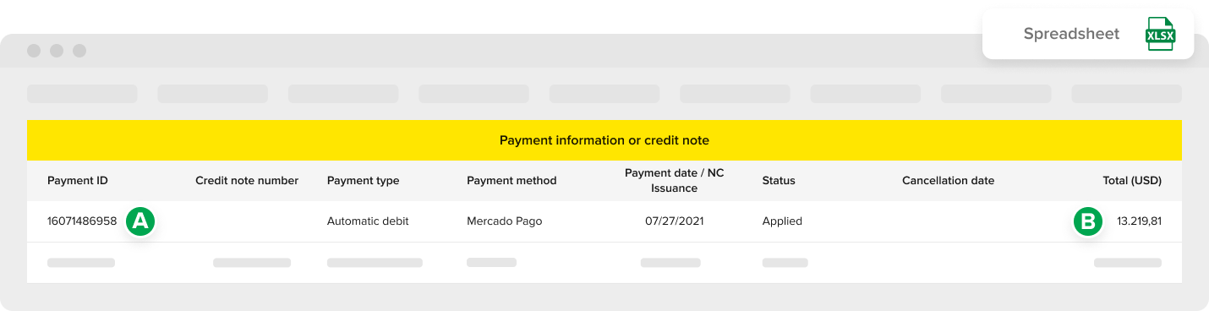1209x311 pixels.
Task: Open the Spreadsheet label card
Action: [1088, 35]
